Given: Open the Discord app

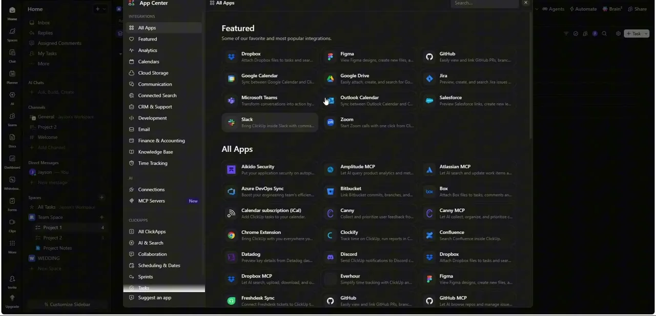Looking at the screenshot, I should click(x=369, y=257).
